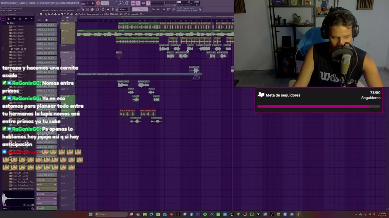Select the Playlist playback speaker tool
The height and width of the screenshot is (218, 389).
(71, 14)
